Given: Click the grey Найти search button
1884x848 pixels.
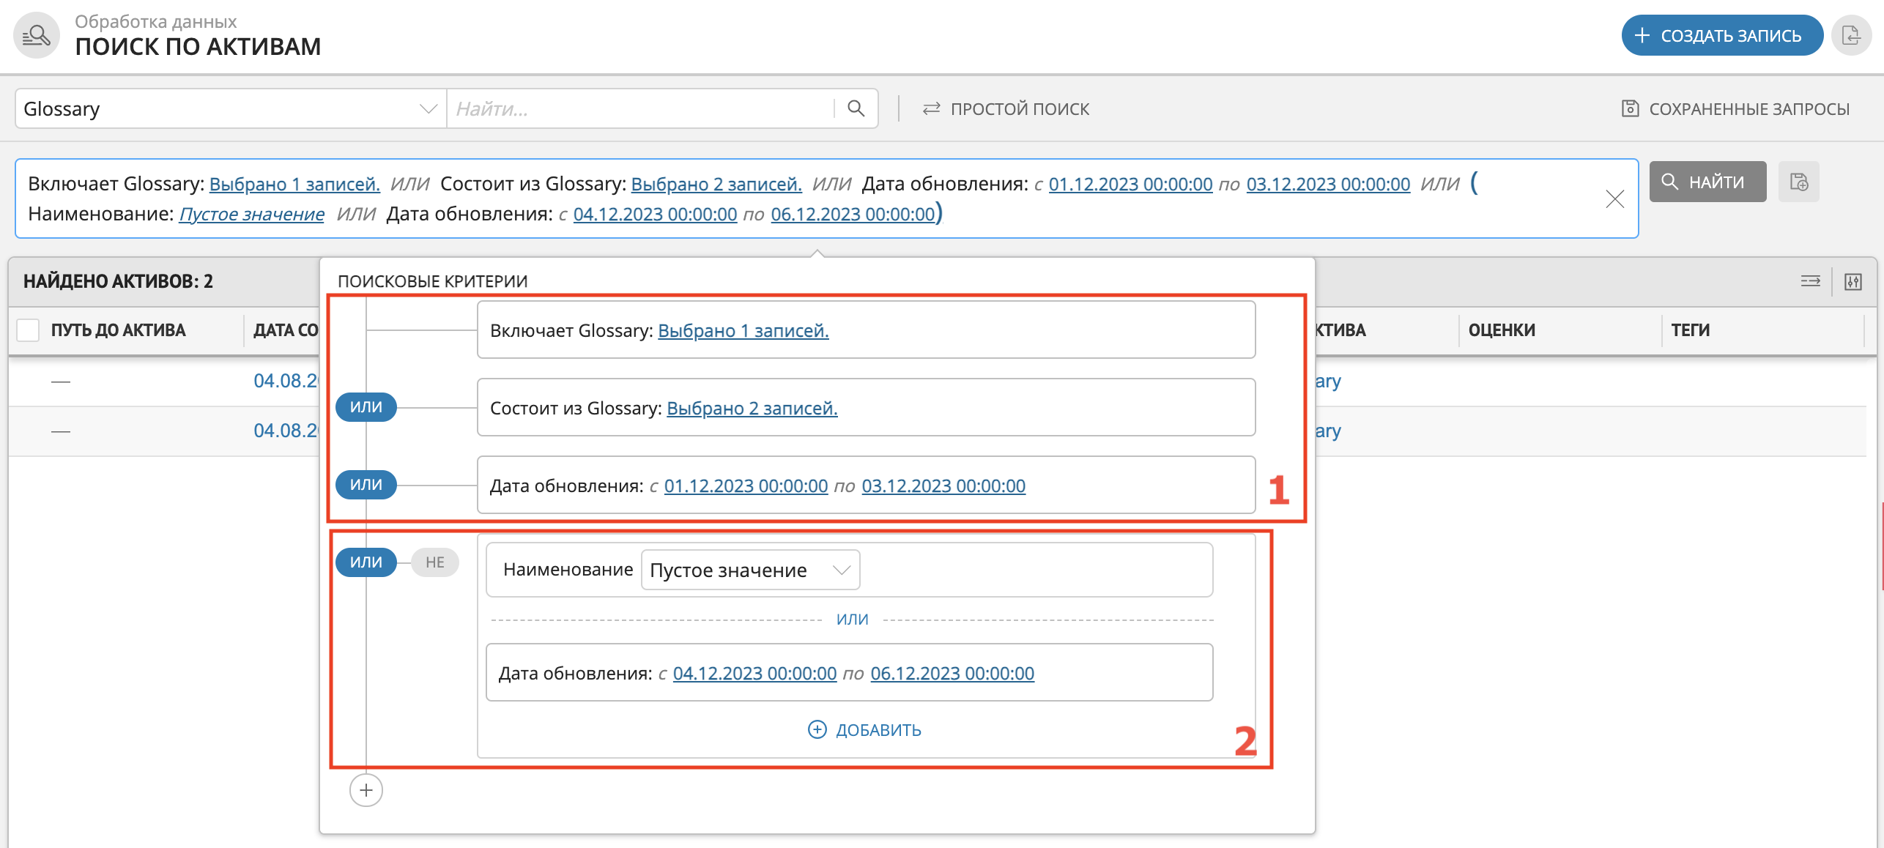Looking at the screenshot, I should click(x=1707, y=182).
